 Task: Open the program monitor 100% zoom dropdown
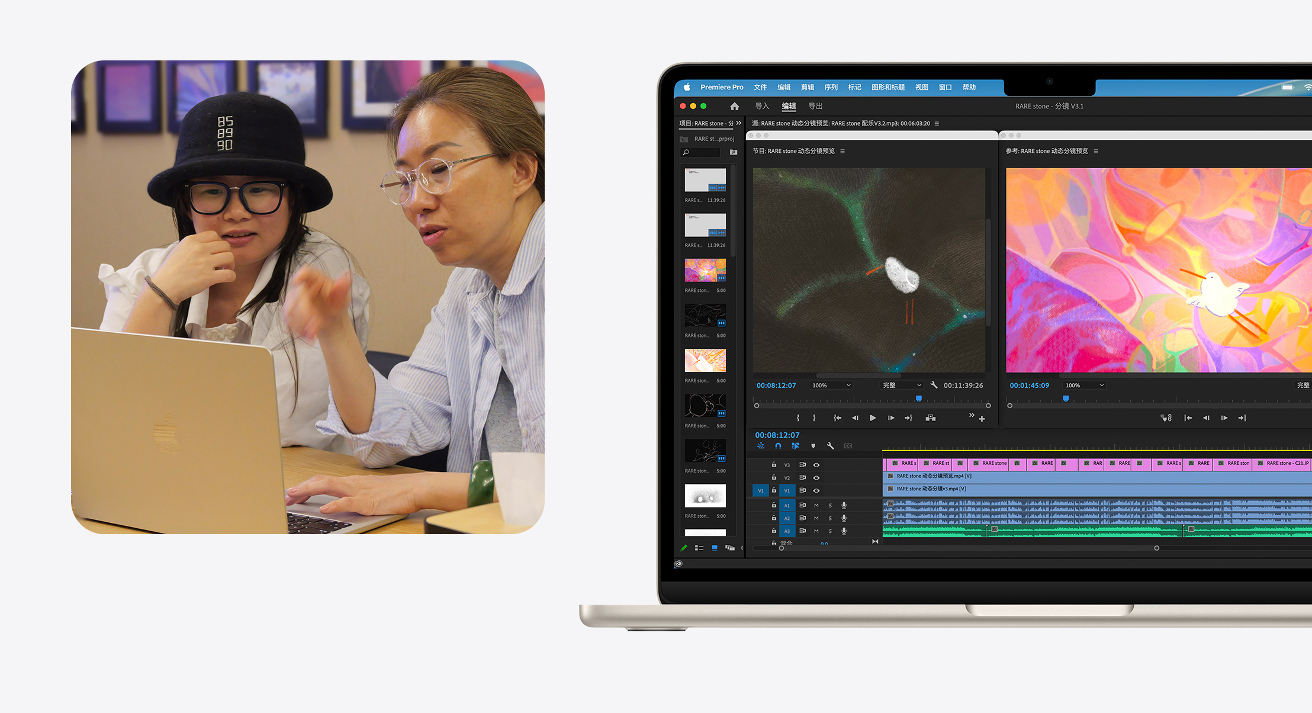click(831, 386)
